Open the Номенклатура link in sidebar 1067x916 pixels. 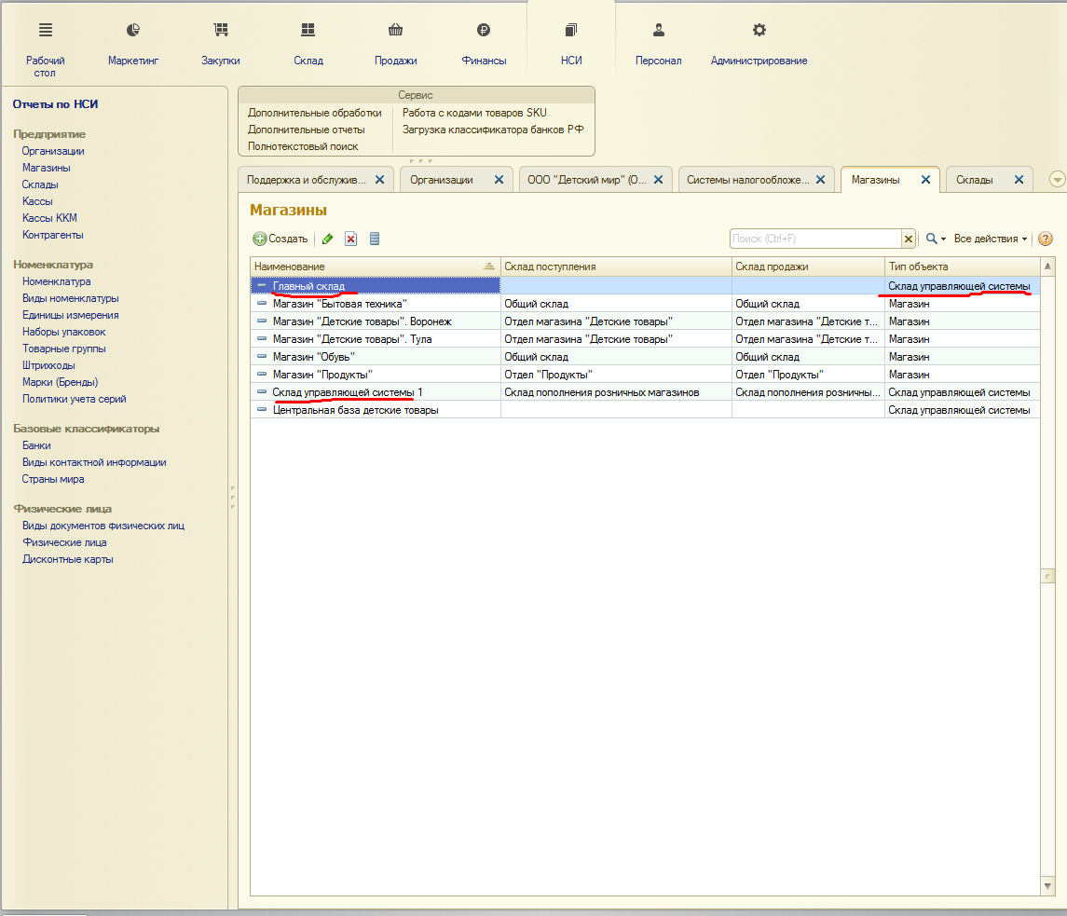pos(56,281)
